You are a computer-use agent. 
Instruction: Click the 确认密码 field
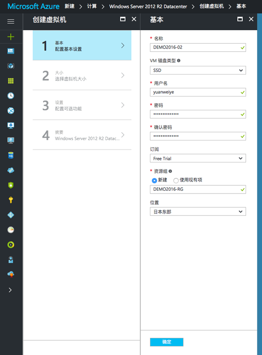[x=198, y=136]
